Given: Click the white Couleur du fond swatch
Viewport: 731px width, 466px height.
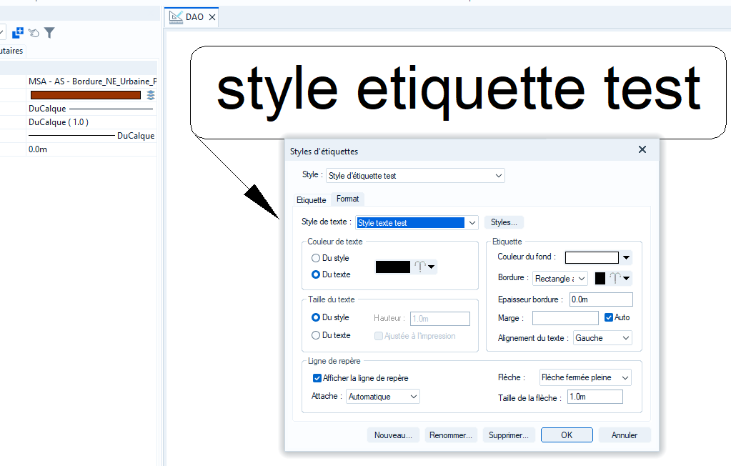Looking at the screenshot, I should (x=592, y=258).
